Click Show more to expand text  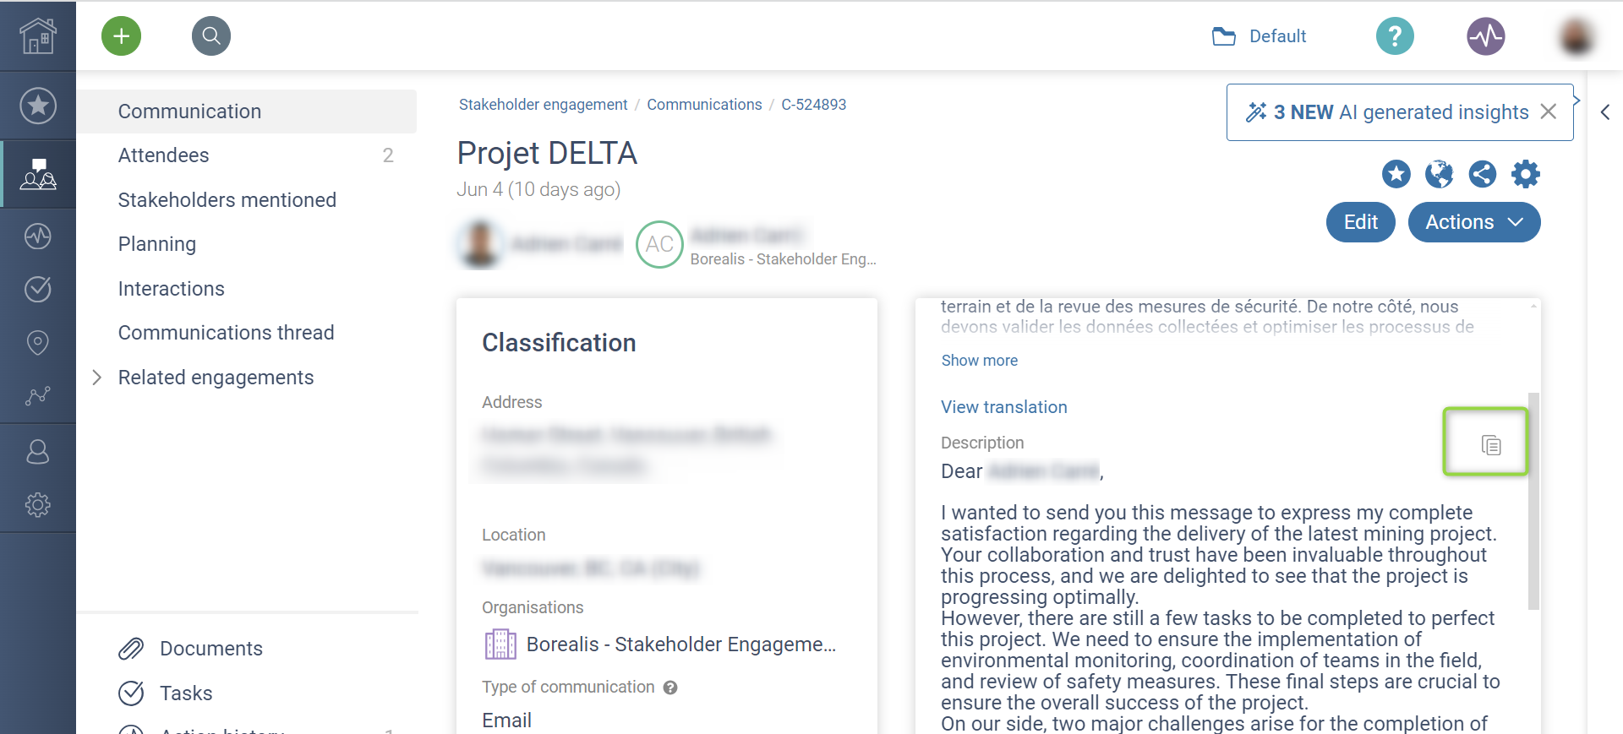pyautogui.click(x=980, y=361)
